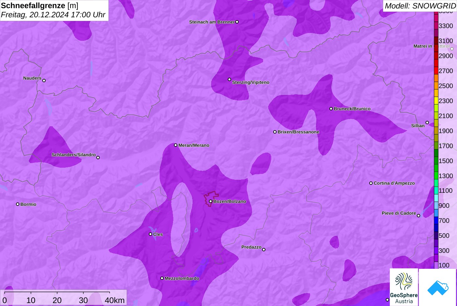Click the Schlanders/Silandro marker dot
The image size is (457, 306).
[98, 158]
